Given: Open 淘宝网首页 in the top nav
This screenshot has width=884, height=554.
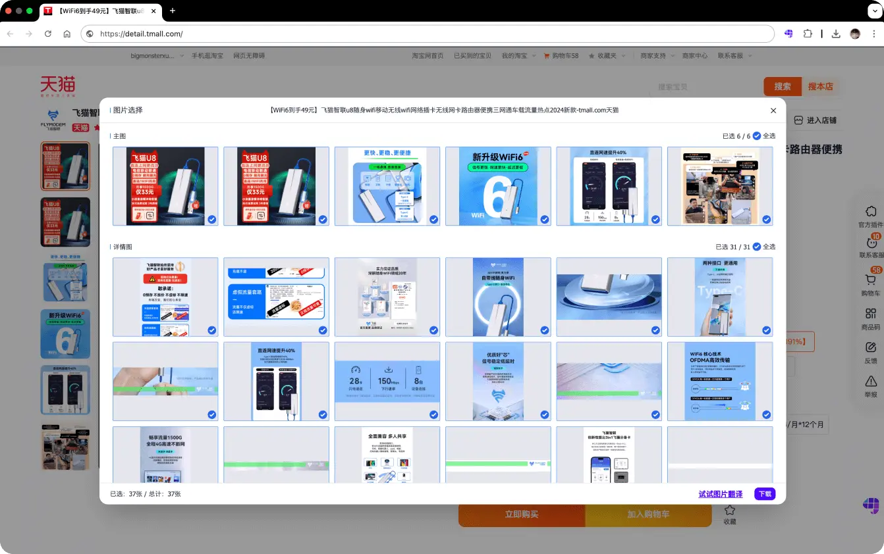Looking at the screenshot, I should click(428, 56).
